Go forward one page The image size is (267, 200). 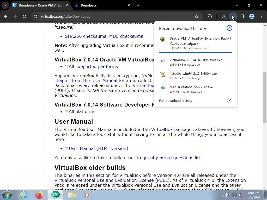(x=15, y=16)
